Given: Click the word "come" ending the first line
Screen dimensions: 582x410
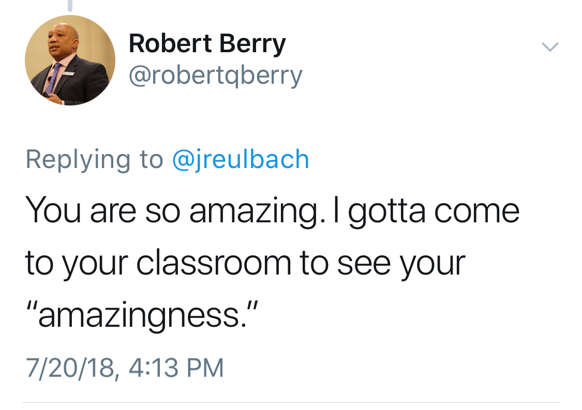Looking at the screenshot, I should (476, 212).
